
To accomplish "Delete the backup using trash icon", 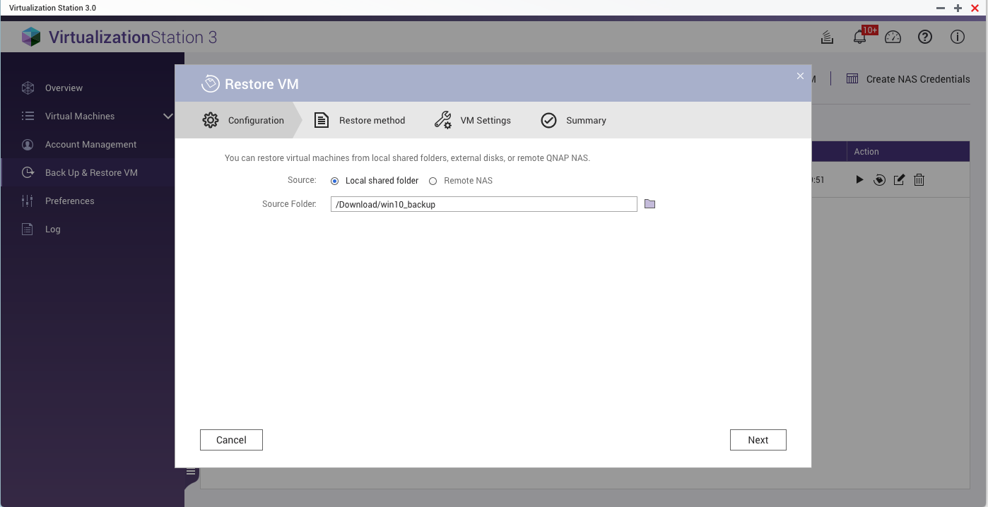I will pos(919,180).
